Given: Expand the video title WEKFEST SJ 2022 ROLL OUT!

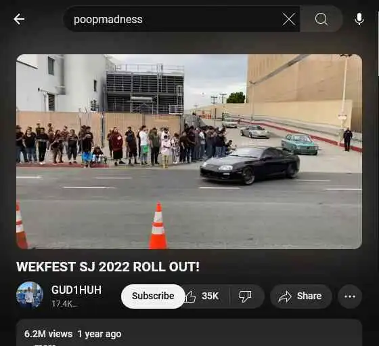Looking at the screenshot, I should point(108,267).
